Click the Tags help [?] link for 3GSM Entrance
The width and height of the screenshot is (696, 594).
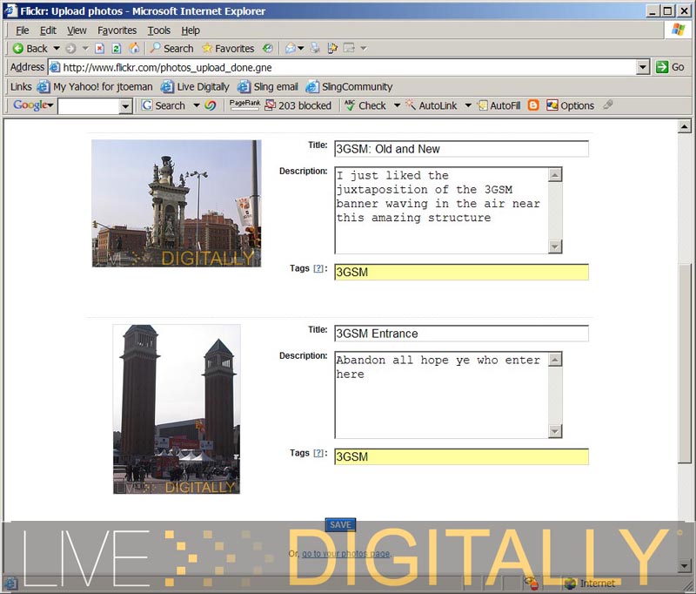click(318, 453)
